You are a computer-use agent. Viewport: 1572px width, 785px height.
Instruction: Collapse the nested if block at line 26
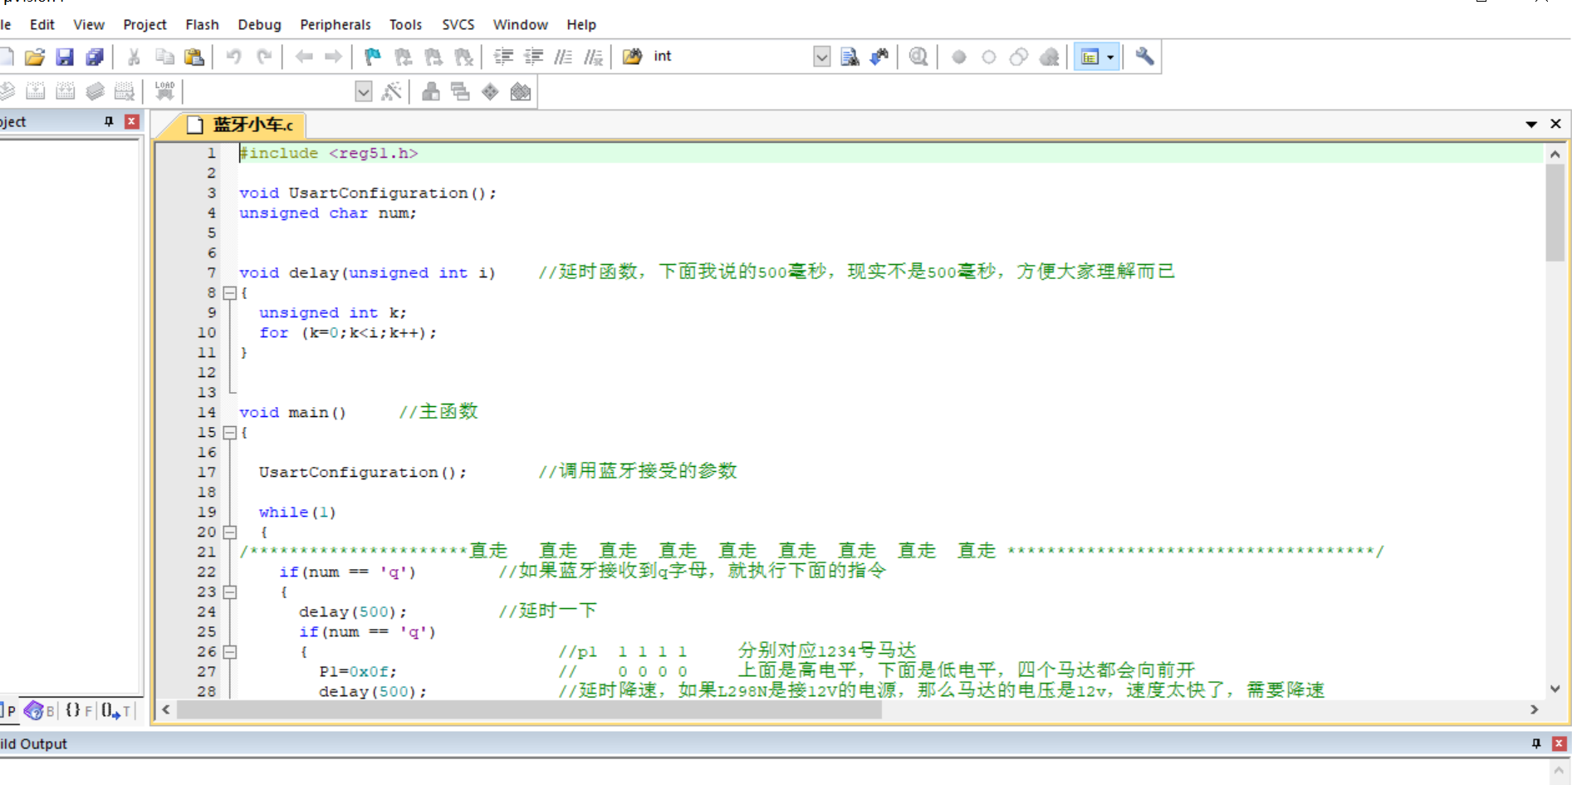(230, 652)
